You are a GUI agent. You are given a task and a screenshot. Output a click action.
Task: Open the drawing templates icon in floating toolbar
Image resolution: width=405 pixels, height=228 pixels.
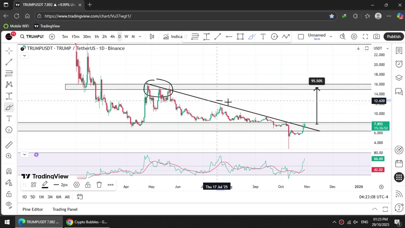[x=34, y=185]
